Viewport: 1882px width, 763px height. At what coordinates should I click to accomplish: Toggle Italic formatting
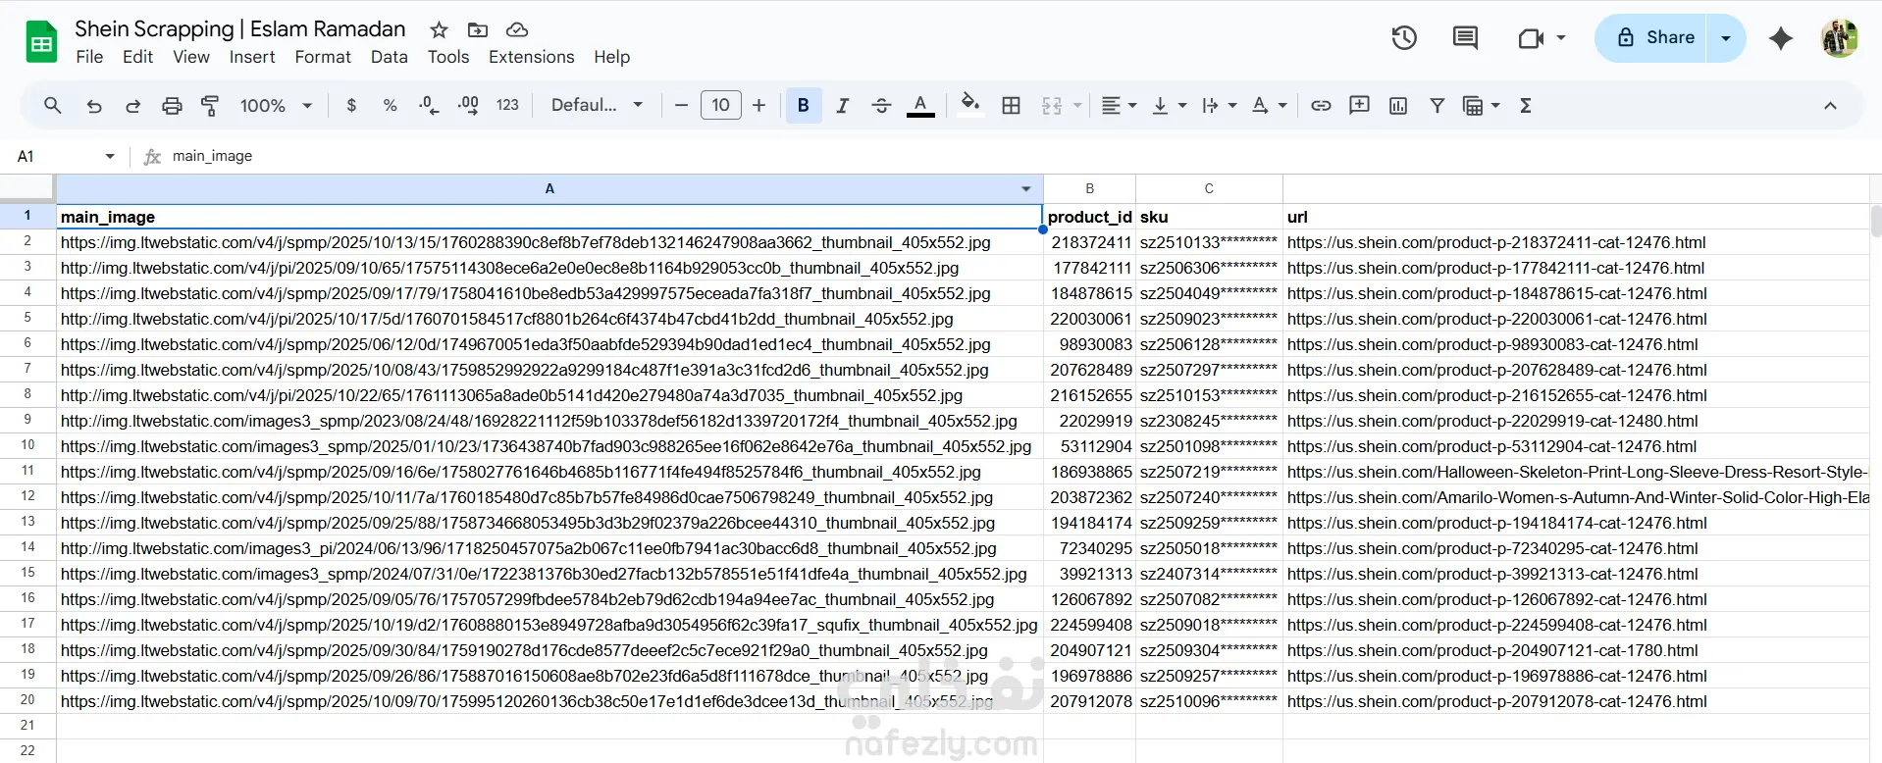(842, 106)
